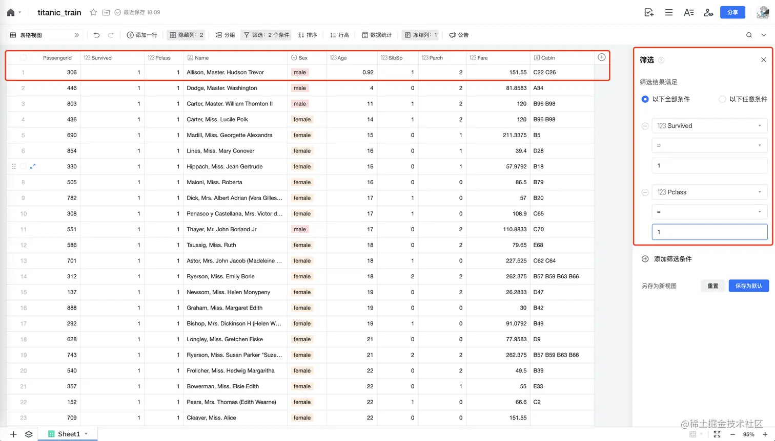Image resolution: width=775 pixels, height=441 pixels.
Task: Open 隐藏列: 2 hidden columns menu
Action: 187,35
